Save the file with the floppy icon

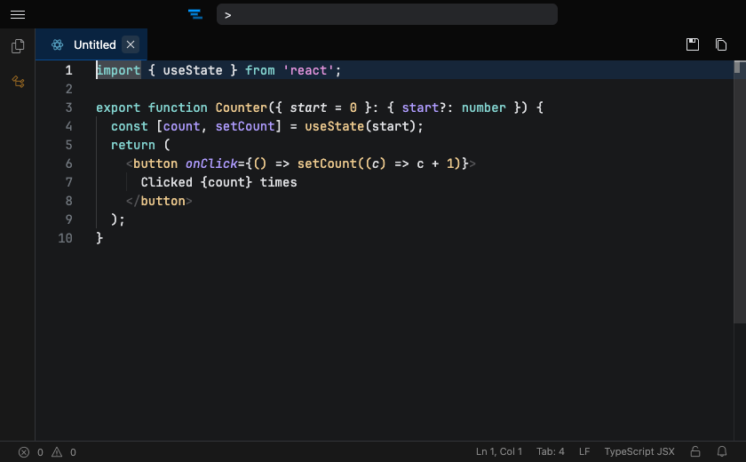692,44
